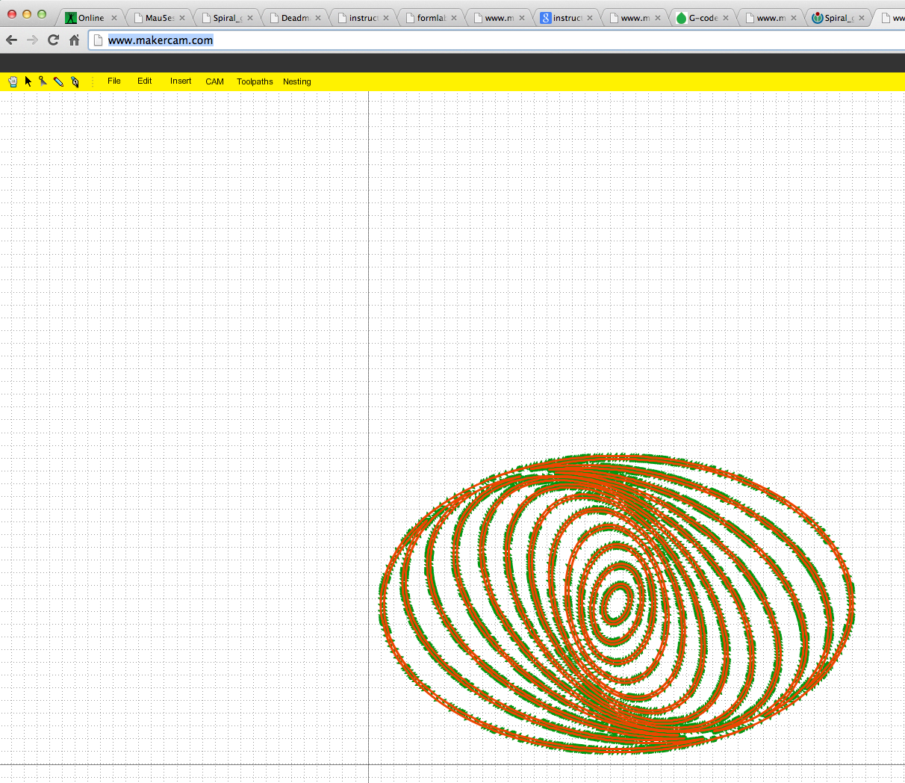This screenshot has height=783, width=905.
Task: Select the Bezier pen tool
Action: 75,81
